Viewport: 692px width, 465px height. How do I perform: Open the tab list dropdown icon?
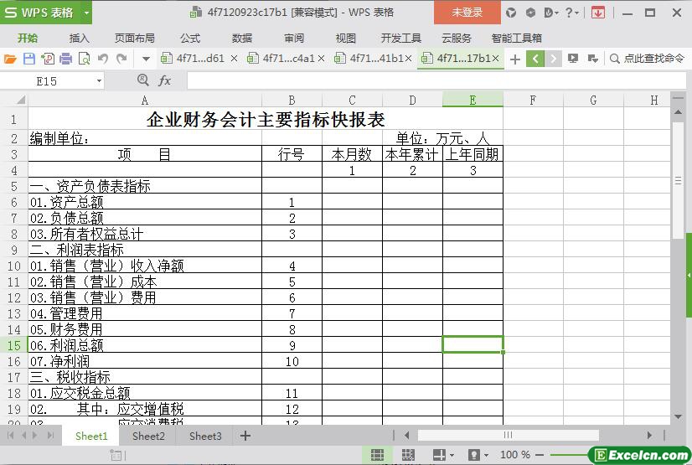click(592, 59)
